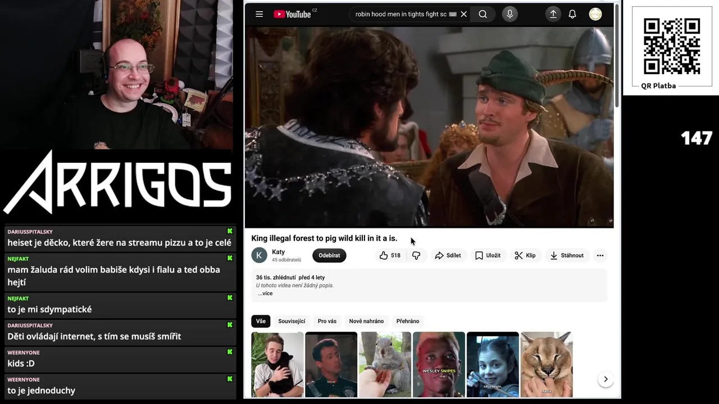Select the Související filter chip

click(x=292, y=321)
